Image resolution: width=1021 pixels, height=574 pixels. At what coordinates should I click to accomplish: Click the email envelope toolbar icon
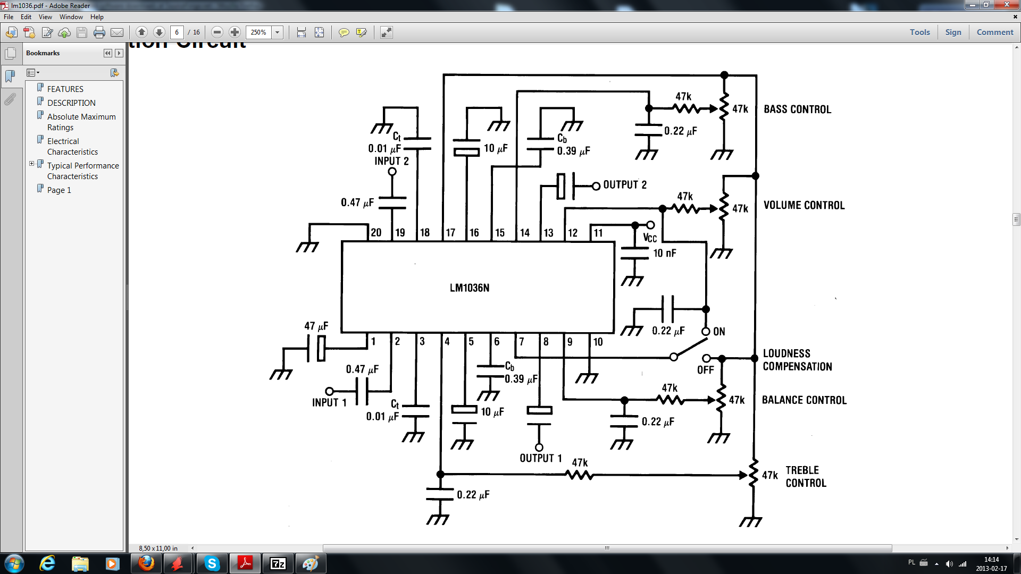117,32
